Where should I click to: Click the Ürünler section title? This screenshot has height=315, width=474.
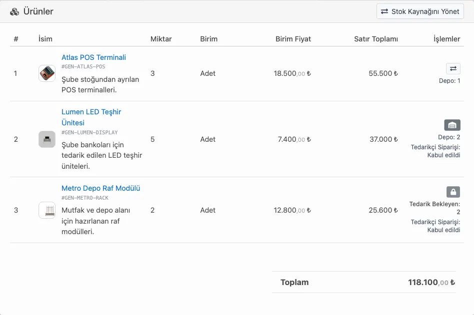pos(38,11)
